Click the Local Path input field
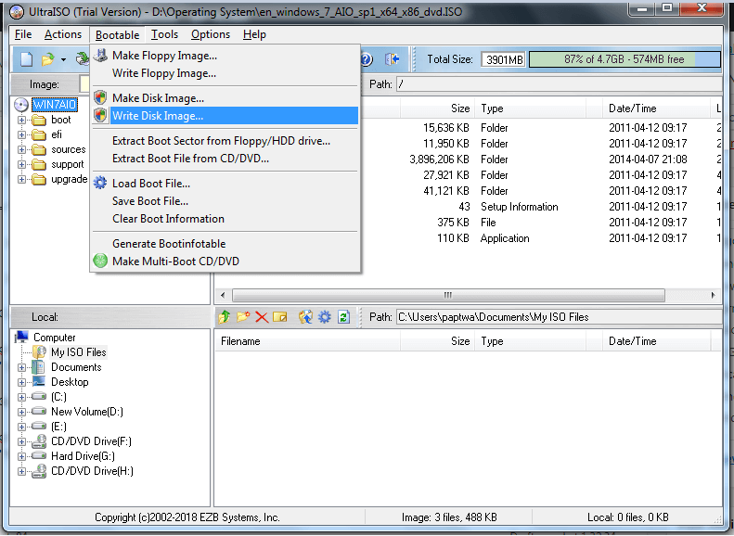Image resolution: width=734 pixels, height=536 pixels. (557, 317)
